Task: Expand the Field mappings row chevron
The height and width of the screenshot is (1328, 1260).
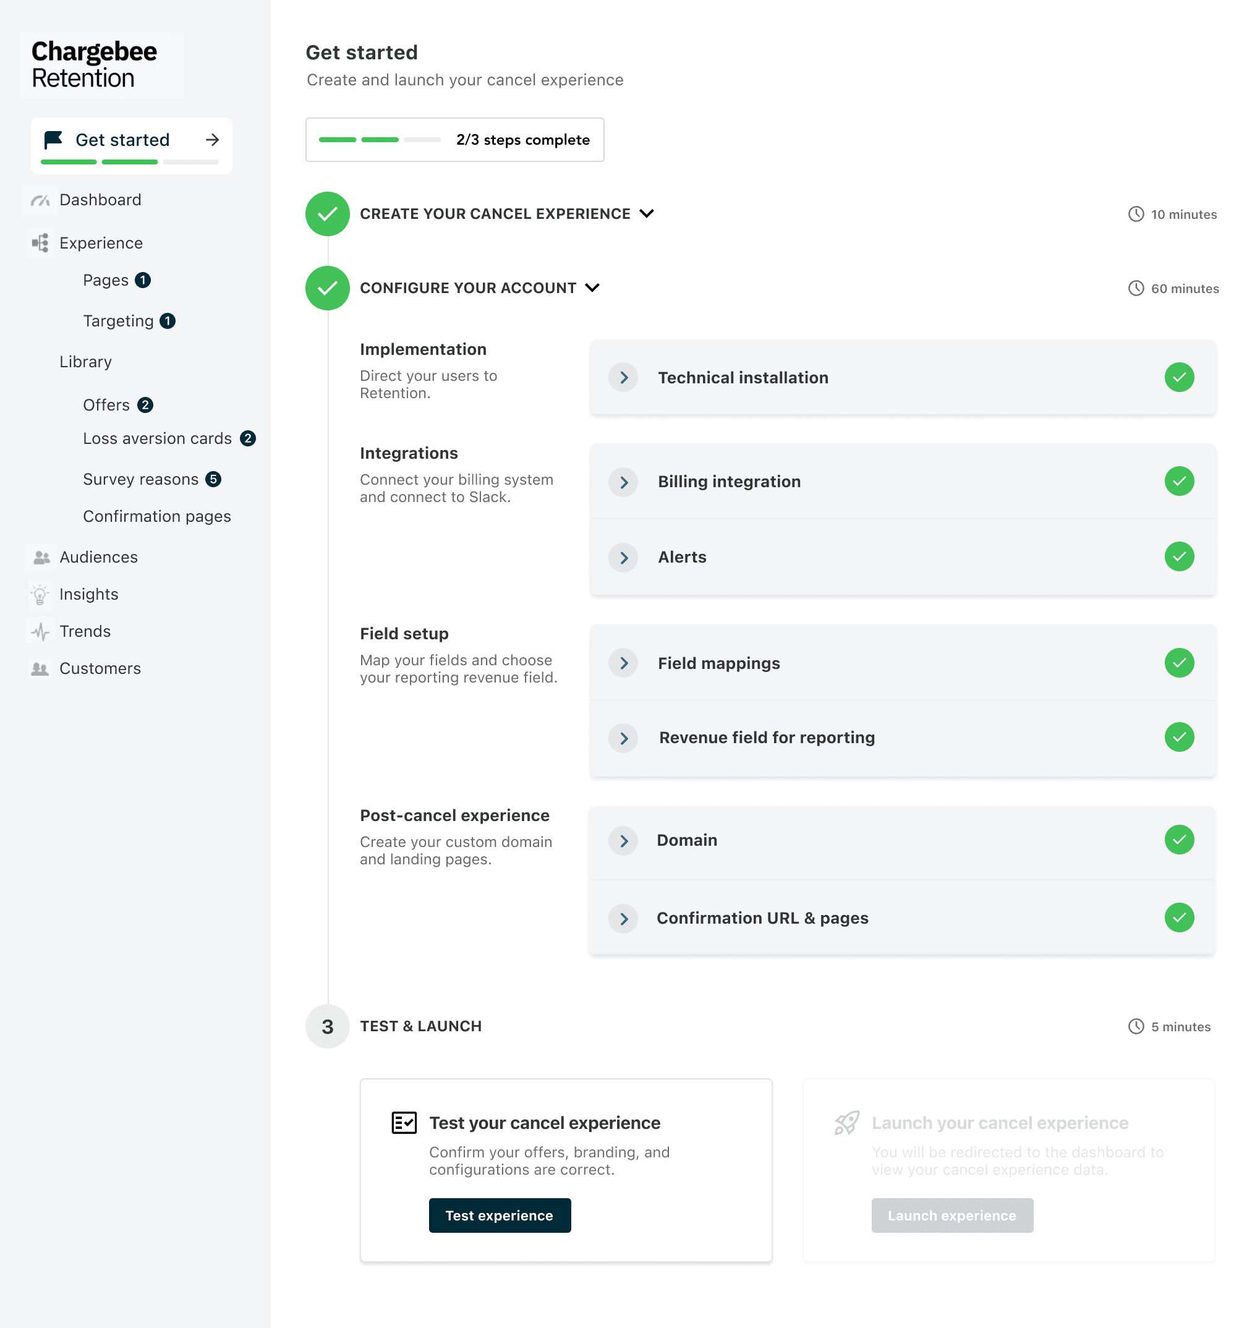Action: click(x=623, y=663)
